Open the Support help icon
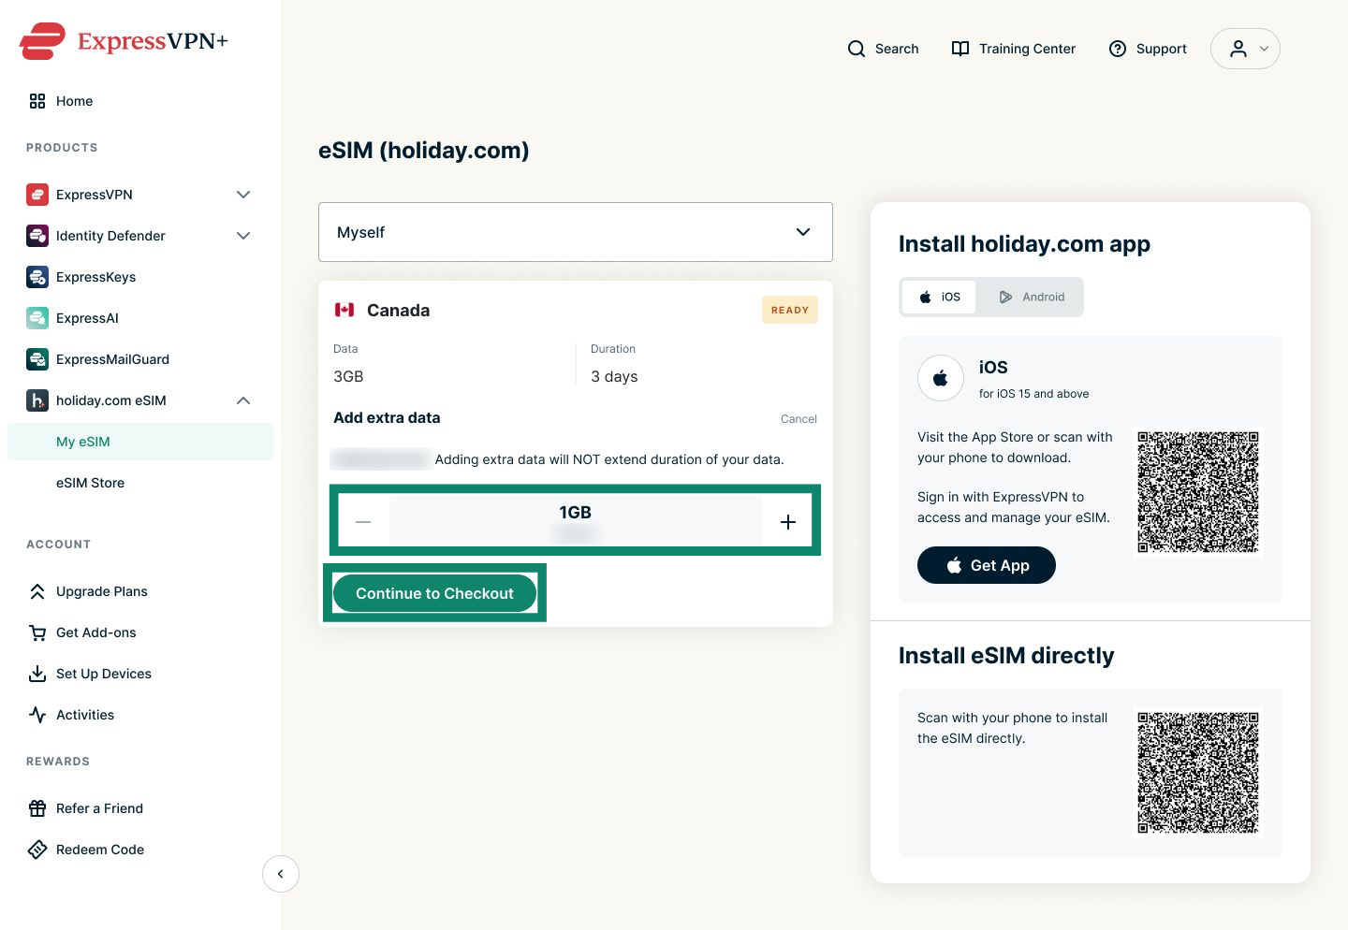This screenshot has height=930, width=1348. point(1118,49)
